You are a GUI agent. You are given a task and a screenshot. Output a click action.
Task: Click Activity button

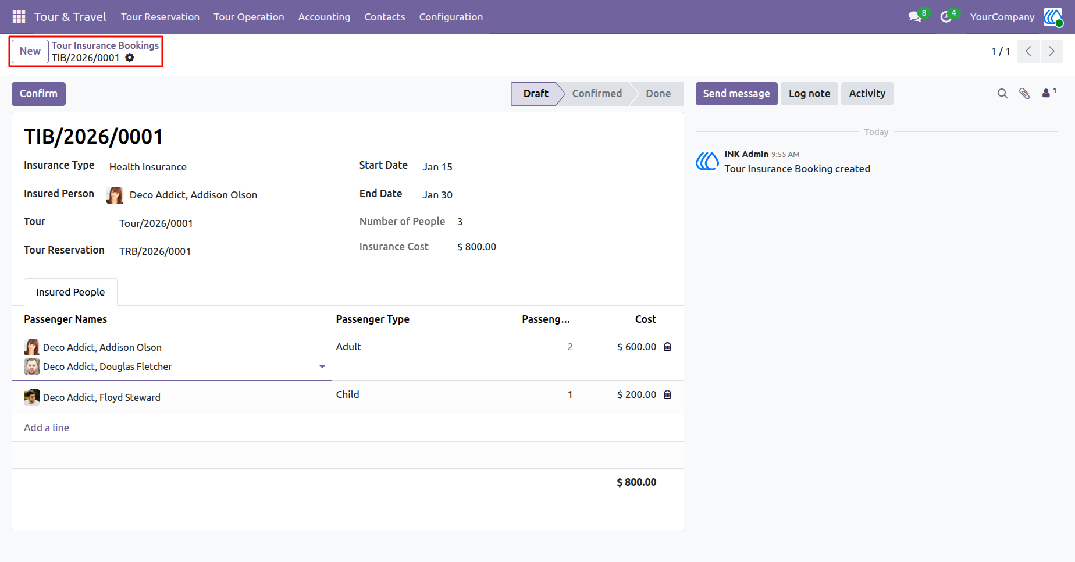tap(867, 94)
